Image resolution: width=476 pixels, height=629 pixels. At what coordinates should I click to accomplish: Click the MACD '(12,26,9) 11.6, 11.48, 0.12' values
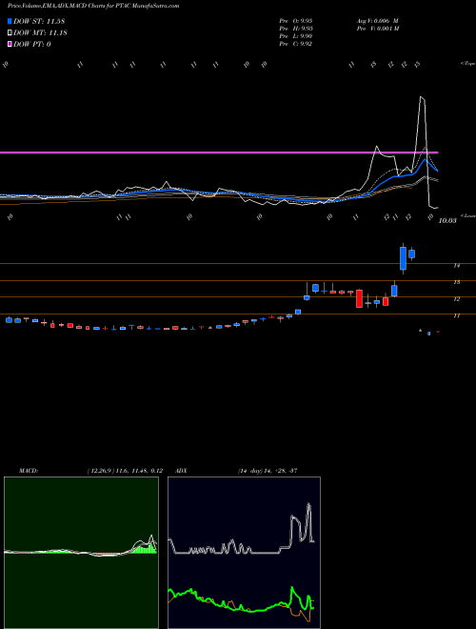125,471
